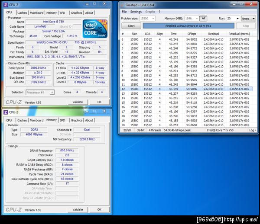Switch to Mainboard tab in lower CPU-Z window
The height and width of the screenshot is (224, 260).
[x=36, y=120]
